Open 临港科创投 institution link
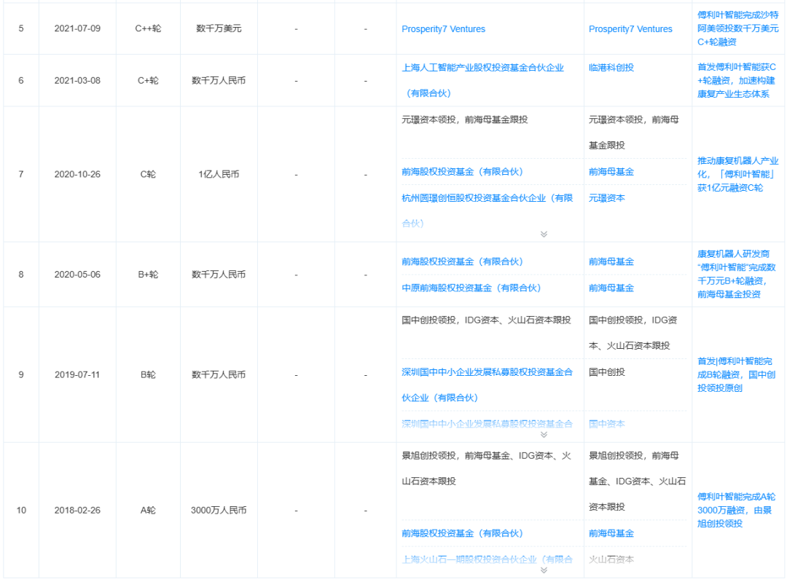 [611, 68]
